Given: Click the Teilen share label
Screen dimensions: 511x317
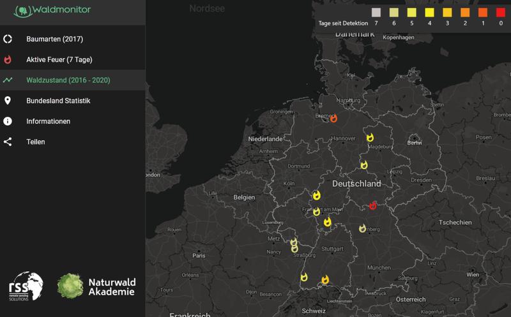Looking at the screenshot, I should 36,142.
